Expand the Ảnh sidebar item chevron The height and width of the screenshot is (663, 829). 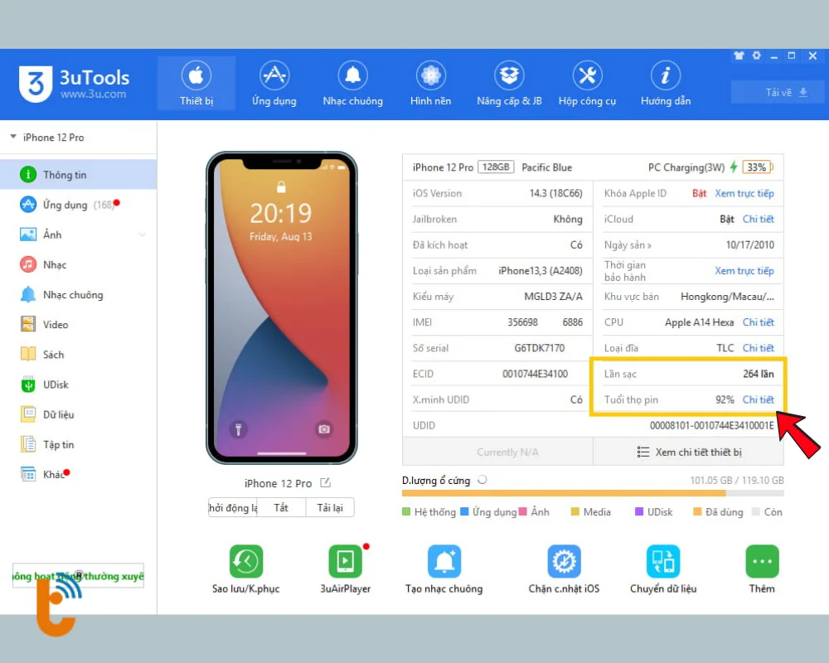coord(141,235)
